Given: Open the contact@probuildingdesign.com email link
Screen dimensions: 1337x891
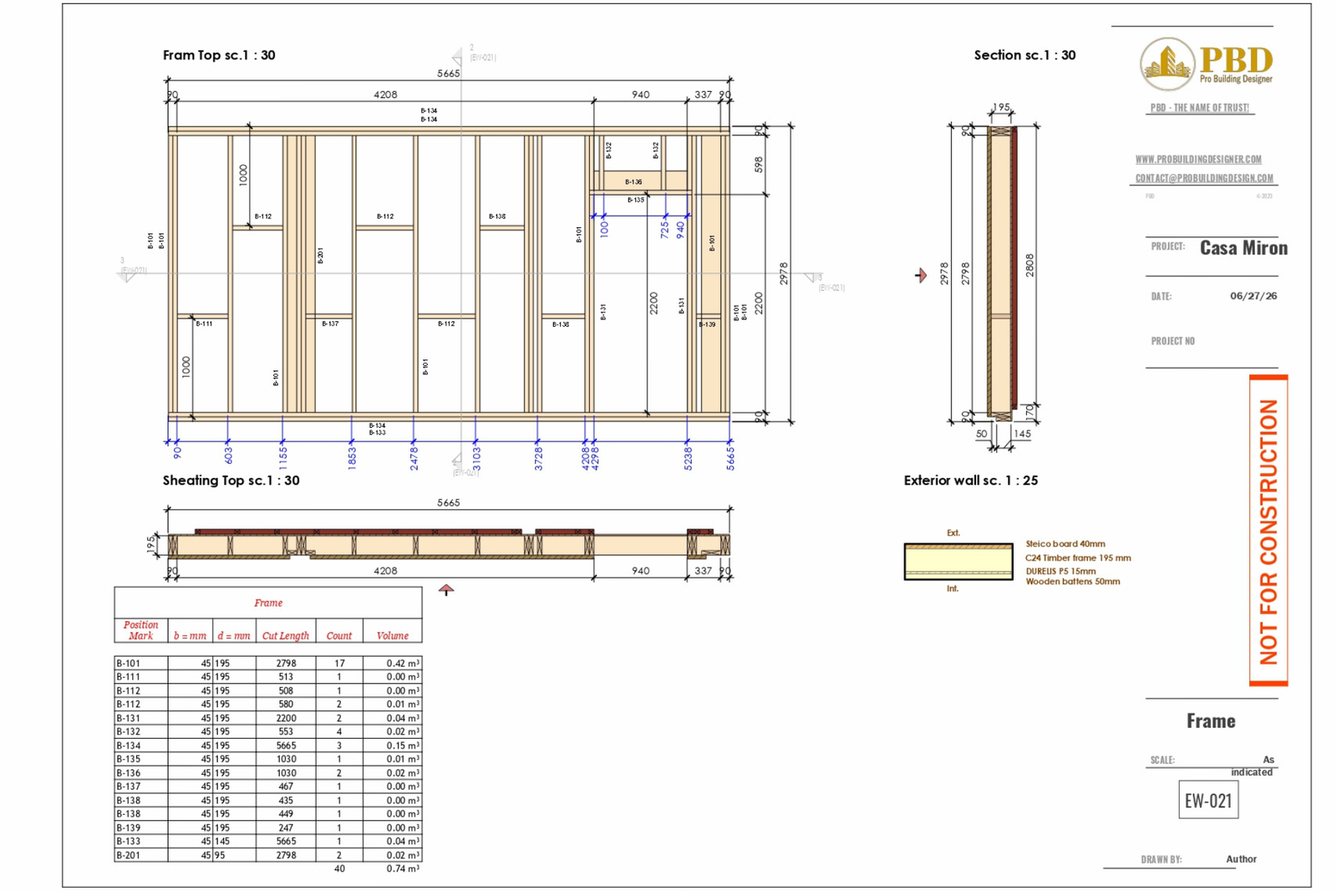Looking at the screenshot, I should click(1204, 178).
